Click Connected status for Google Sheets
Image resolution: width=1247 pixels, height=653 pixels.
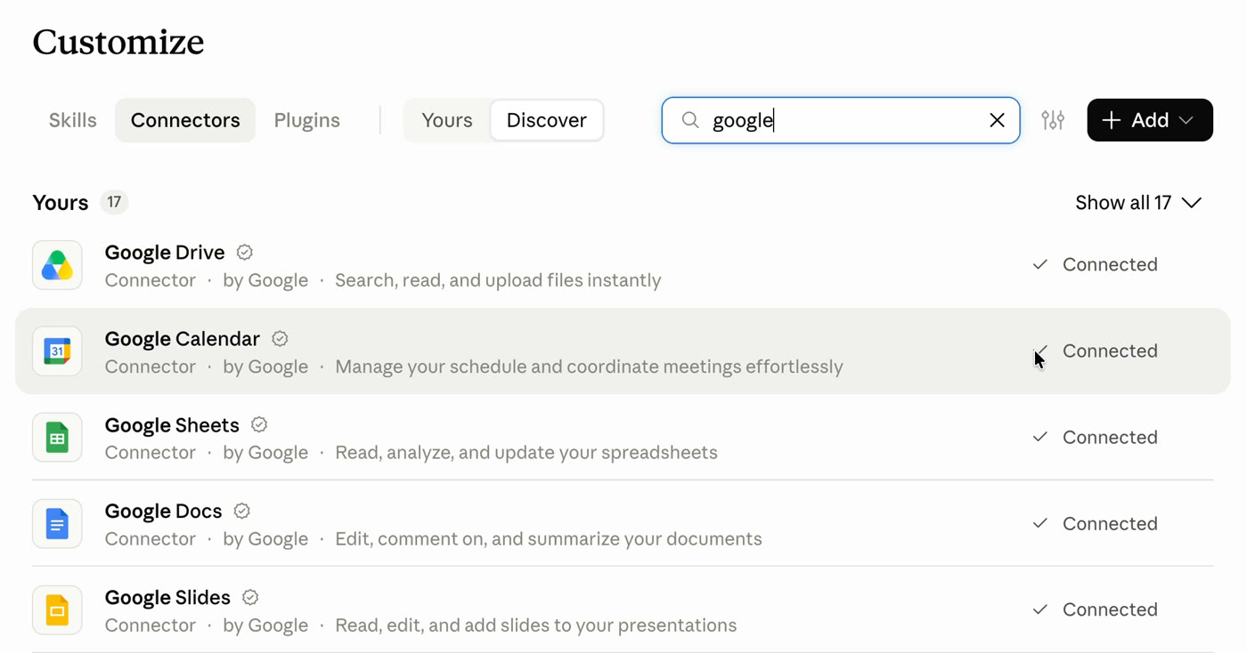[x=1110, y=437]
